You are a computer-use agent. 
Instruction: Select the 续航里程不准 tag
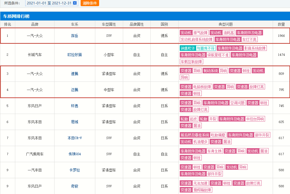[x=218, y=55]
